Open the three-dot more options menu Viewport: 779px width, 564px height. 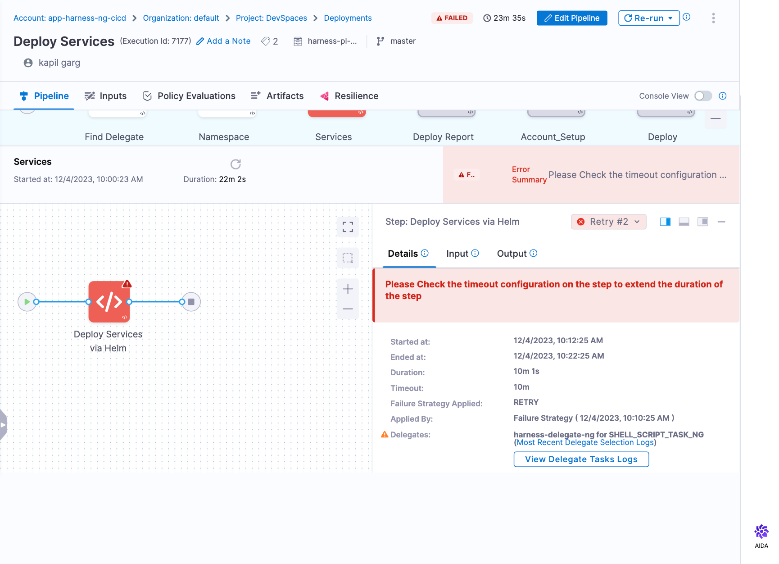point(713,18)
